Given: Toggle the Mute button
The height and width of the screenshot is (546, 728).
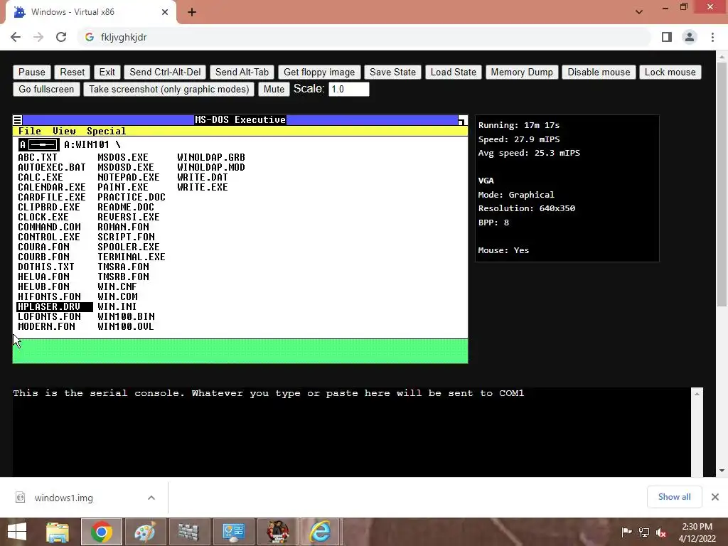Looking at the screenshot, I should [x=274, y=89].
